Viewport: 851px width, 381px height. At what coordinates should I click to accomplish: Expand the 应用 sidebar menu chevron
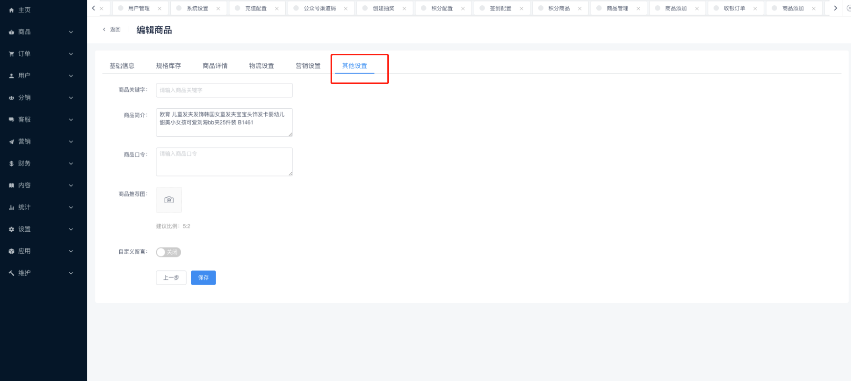point(71,251)
